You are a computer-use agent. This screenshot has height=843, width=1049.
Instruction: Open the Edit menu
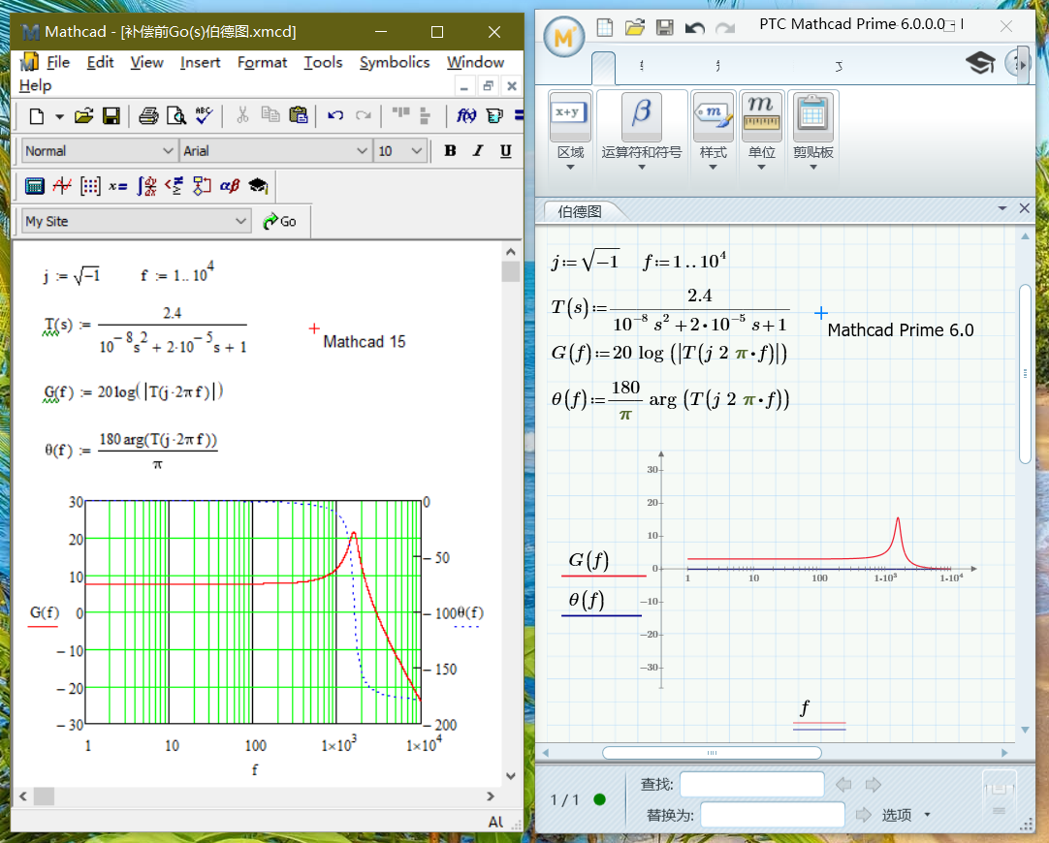[101, 62]
